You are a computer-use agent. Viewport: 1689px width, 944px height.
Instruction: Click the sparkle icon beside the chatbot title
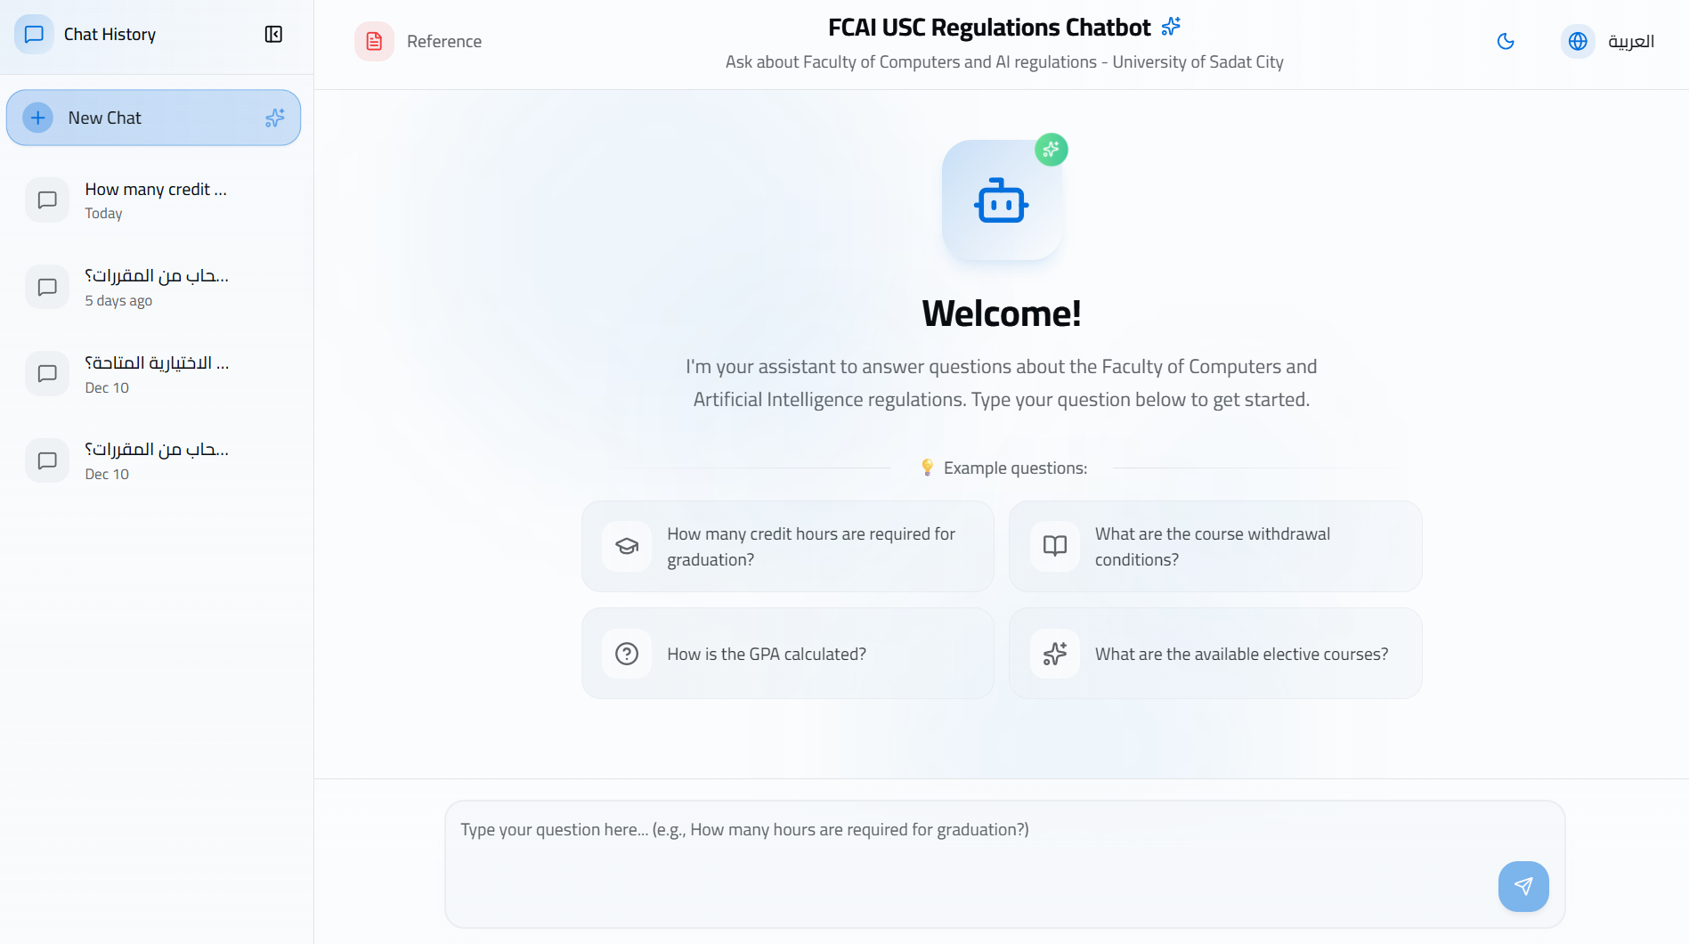pos(1169,26)
